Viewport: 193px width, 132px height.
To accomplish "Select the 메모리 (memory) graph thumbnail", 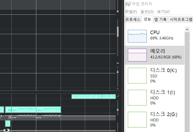I will 137,55.
